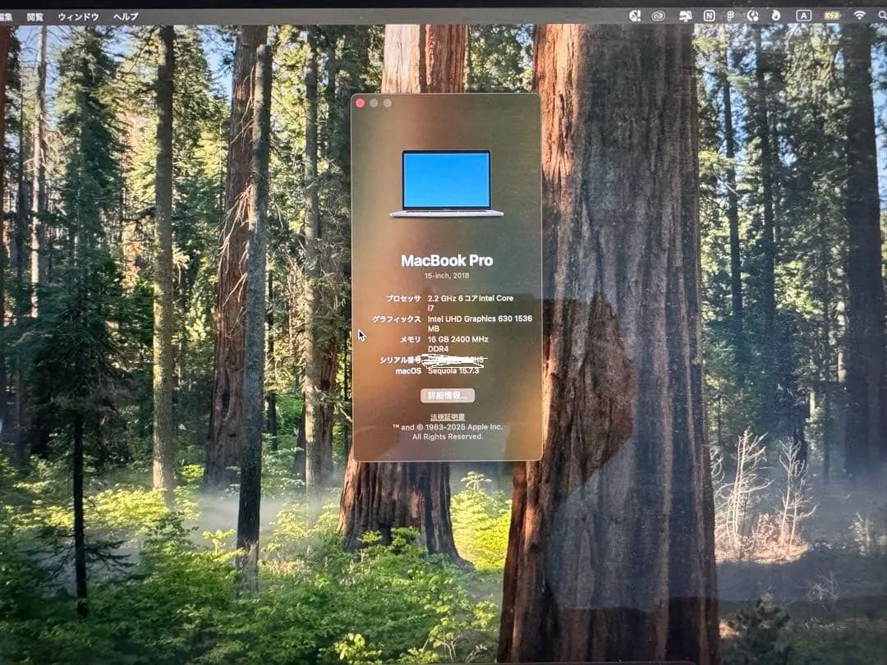
Task: Open Notion from the menu bar
Action: tap(709, 14)
